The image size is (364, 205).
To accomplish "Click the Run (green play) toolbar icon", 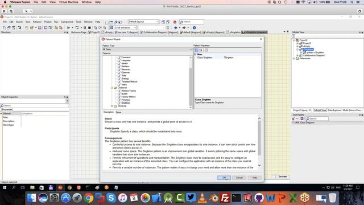I will pyautogui.click(x=68, y=28).
